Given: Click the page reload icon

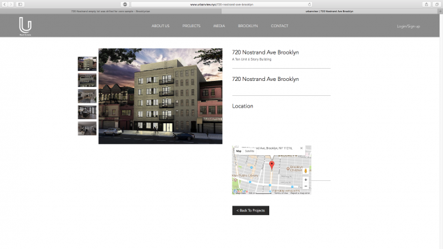Looking at the screenshot, I should pos(309,4).
